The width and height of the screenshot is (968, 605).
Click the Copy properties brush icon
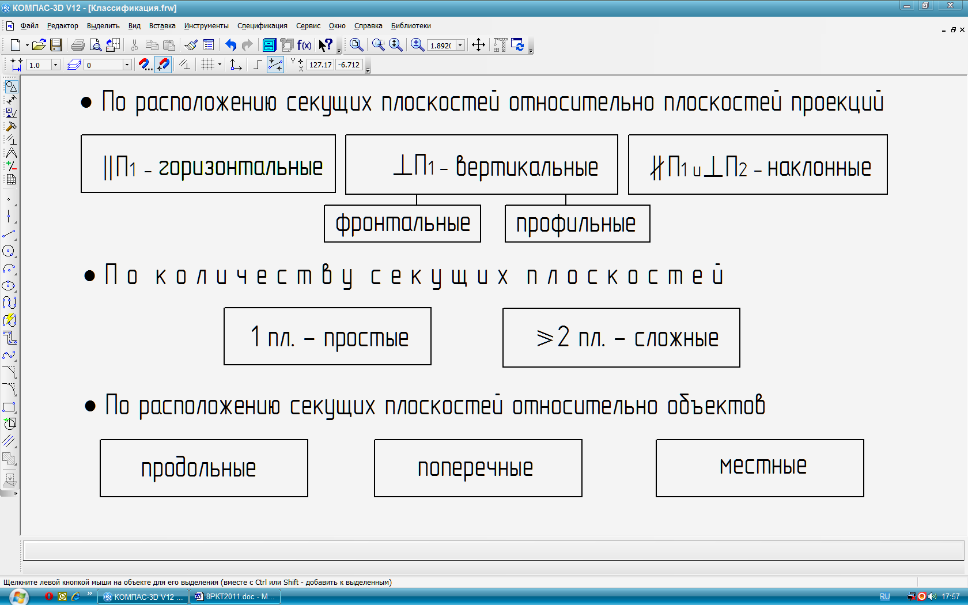pos(191,45)
